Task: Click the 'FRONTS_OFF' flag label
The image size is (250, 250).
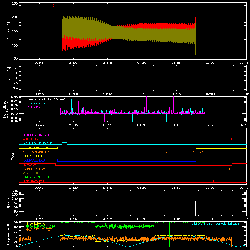Action: point(33,177)
